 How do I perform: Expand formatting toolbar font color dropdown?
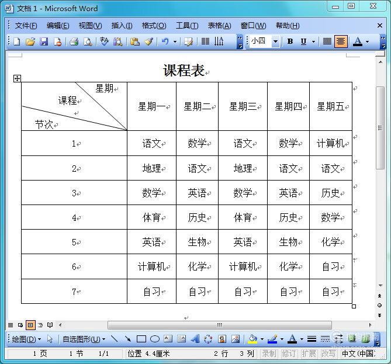367,41
